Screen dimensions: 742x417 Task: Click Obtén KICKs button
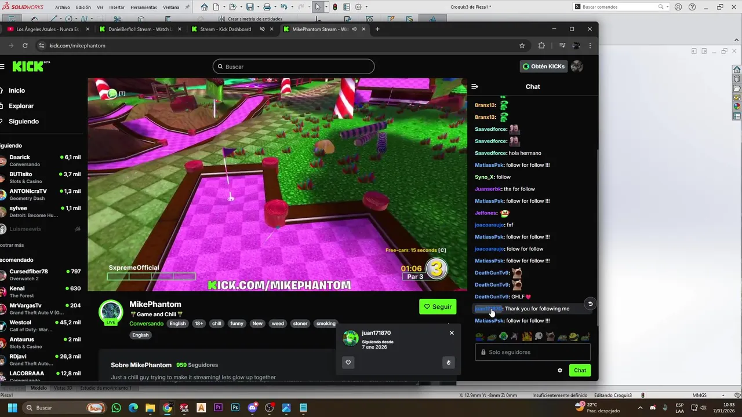[543, 67]
